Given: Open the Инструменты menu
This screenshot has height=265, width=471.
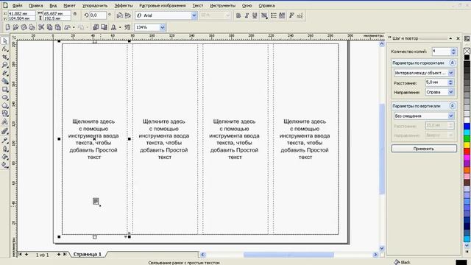Looking at the screenshot, I should 222,6.
